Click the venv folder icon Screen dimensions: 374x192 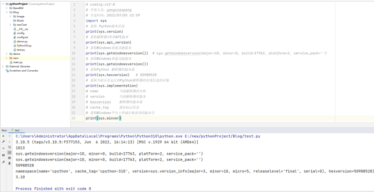pos(11,58)
